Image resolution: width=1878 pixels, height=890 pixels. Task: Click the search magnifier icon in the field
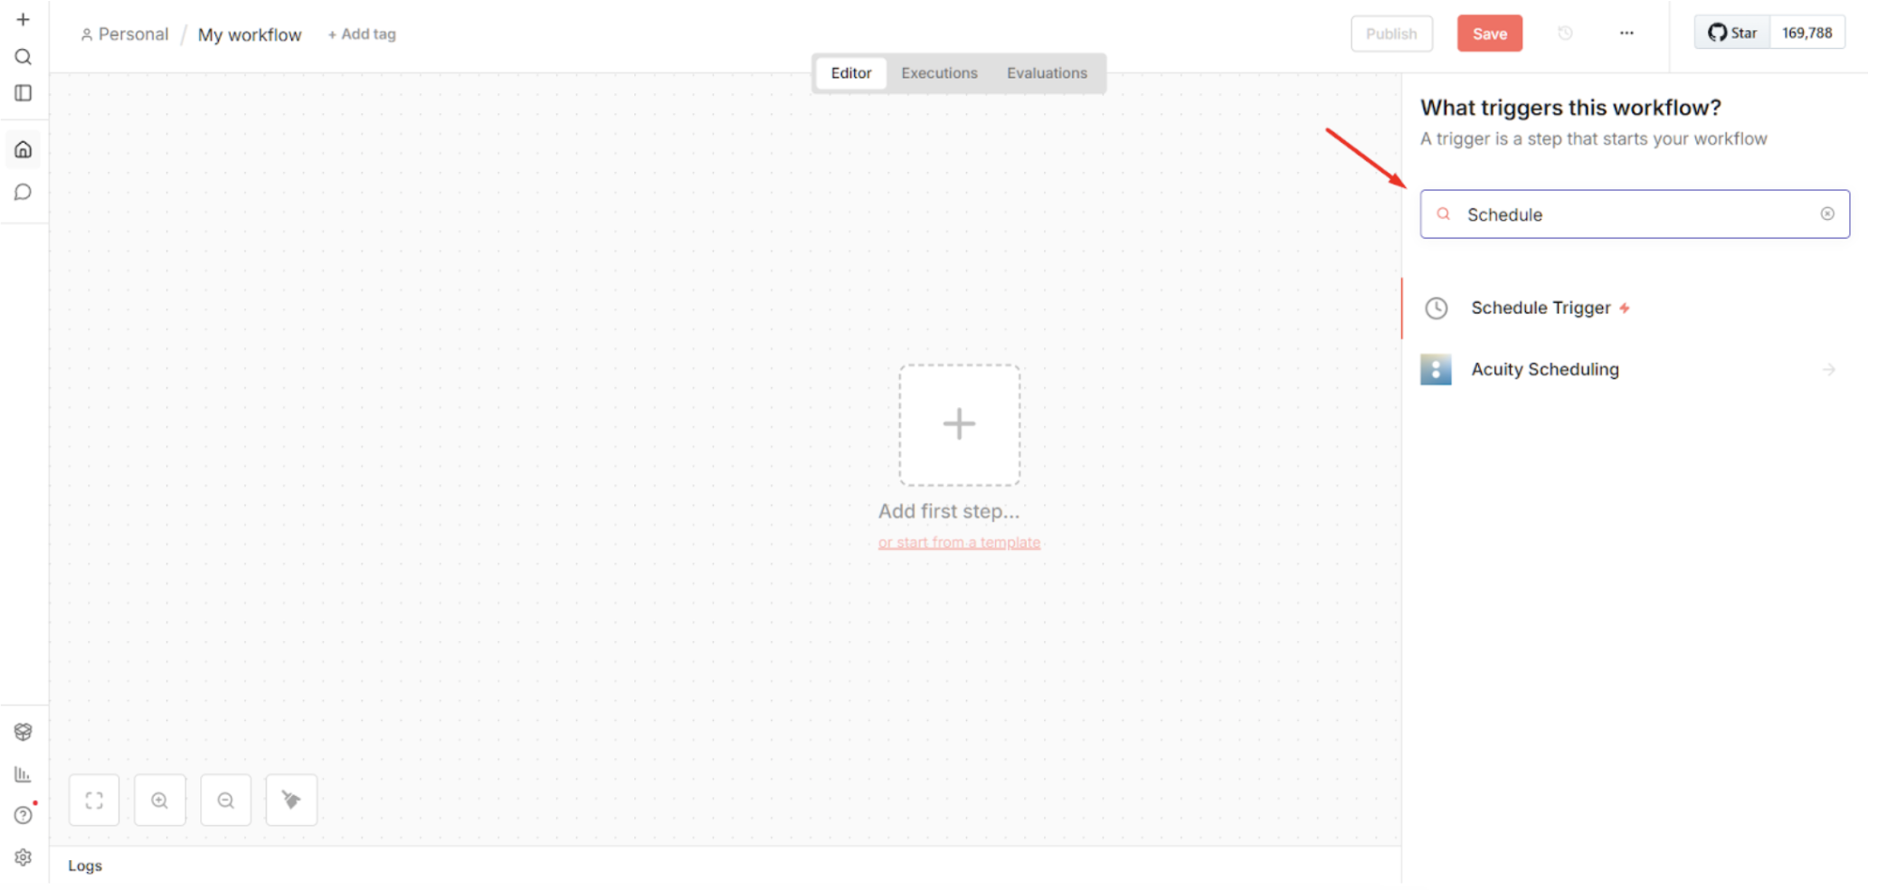1444,214
